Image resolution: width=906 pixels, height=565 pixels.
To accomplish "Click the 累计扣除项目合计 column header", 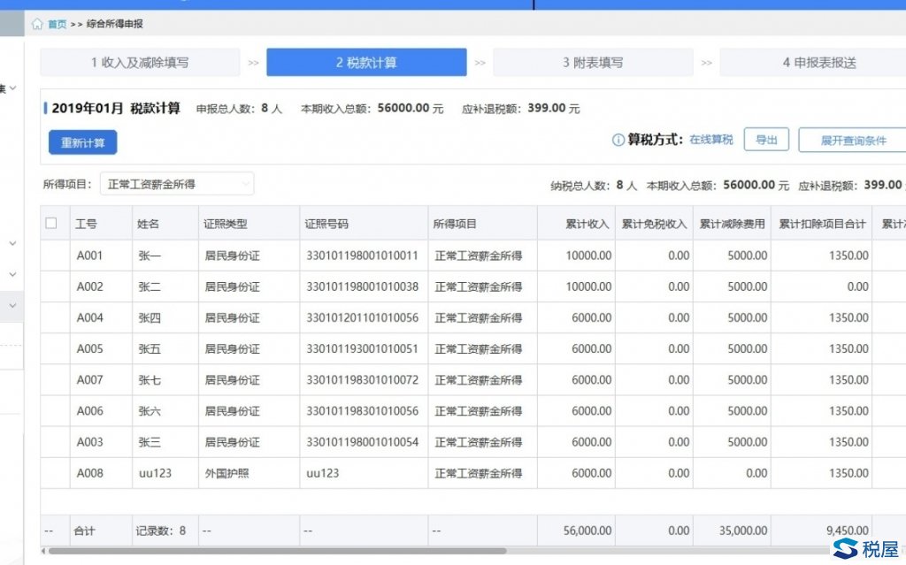I will pos(822,224).
